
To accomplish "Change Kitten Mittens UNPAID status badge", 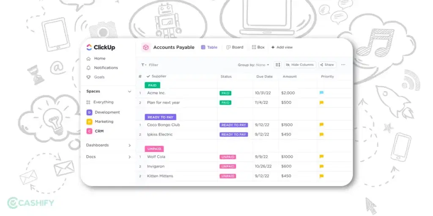I will (227, 176).
